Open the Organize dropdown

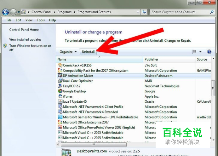(x=68, y=52)
